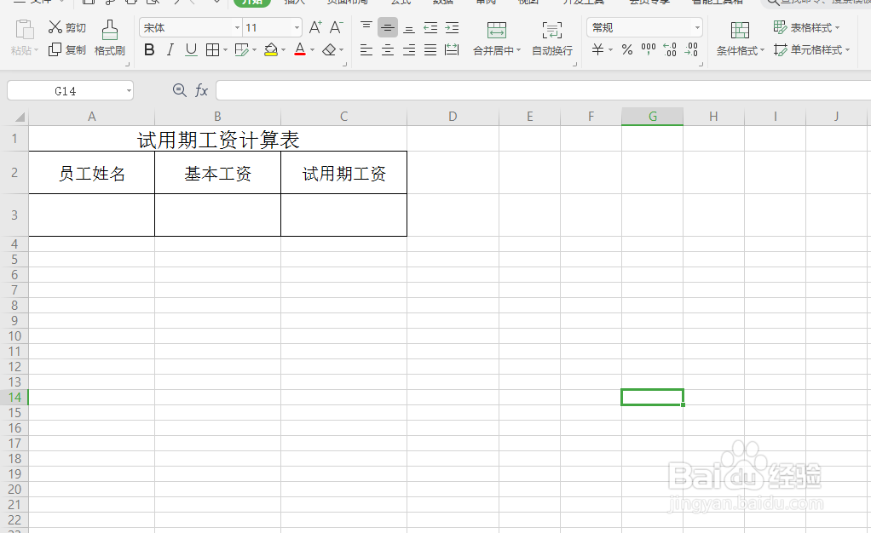This screenshot has width=871, height=533.
Task: Copy selection using 复制
Action: point(67,50)
